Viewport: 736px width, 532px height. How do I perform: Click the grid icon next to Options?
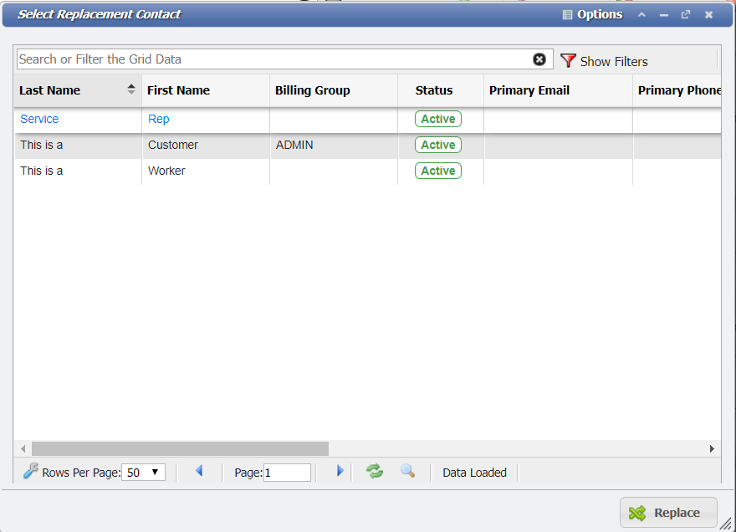pyautogui.click(x=566, y=14)
